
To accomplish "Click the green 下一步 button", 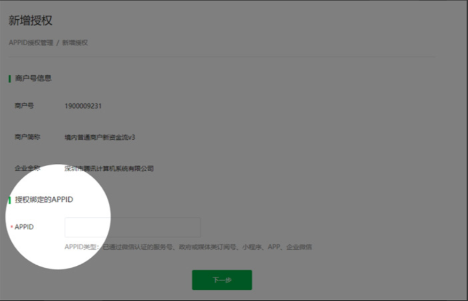I will click(222, 280).
